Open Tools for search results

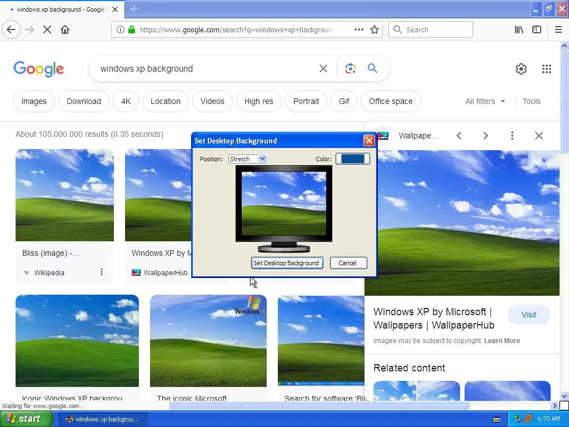coord(531,101)
